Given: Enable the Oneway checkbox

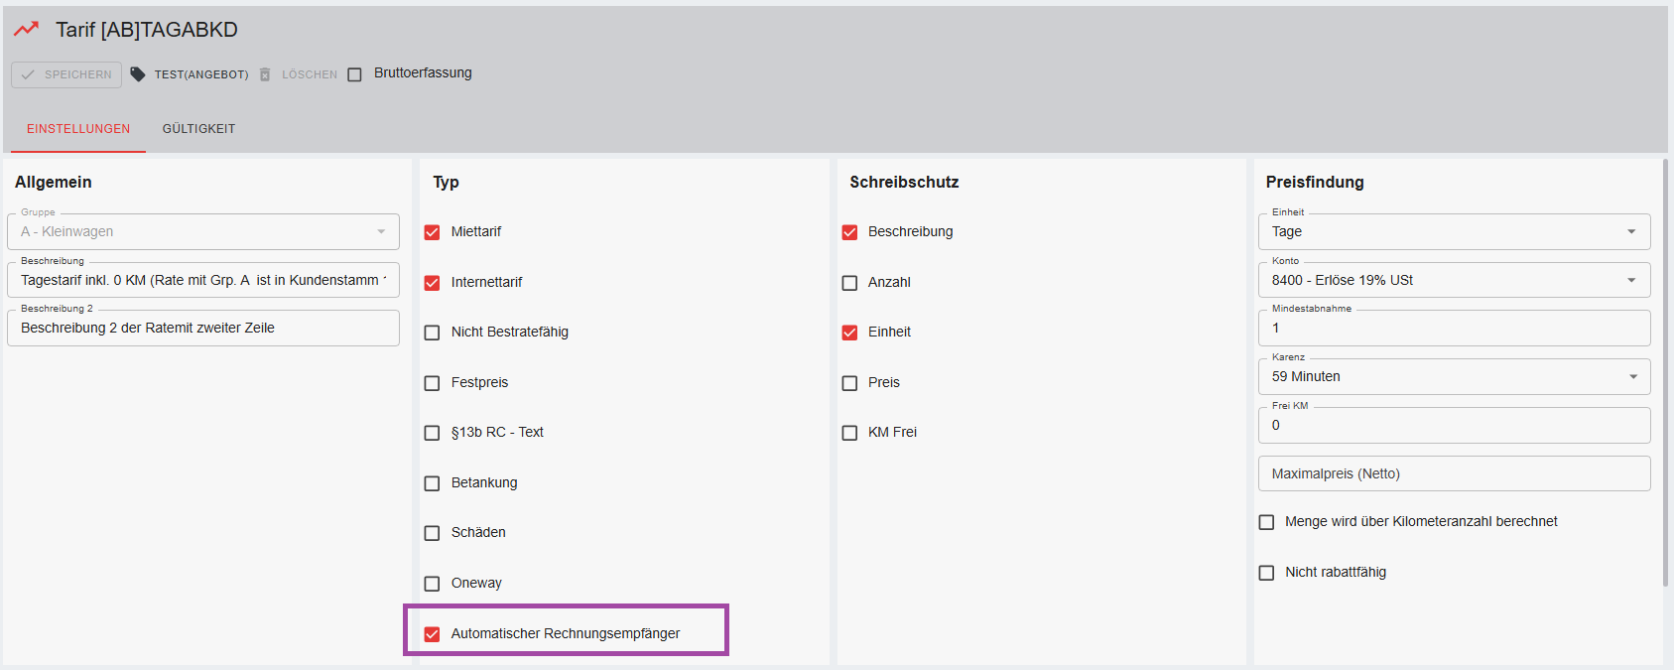Looking at the screenshot, I should pyautogui.click(x=432, y=584).
